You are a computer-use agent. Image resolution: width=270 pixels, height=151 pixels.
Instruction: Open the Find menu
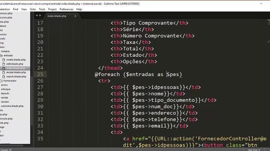(16, 9)
